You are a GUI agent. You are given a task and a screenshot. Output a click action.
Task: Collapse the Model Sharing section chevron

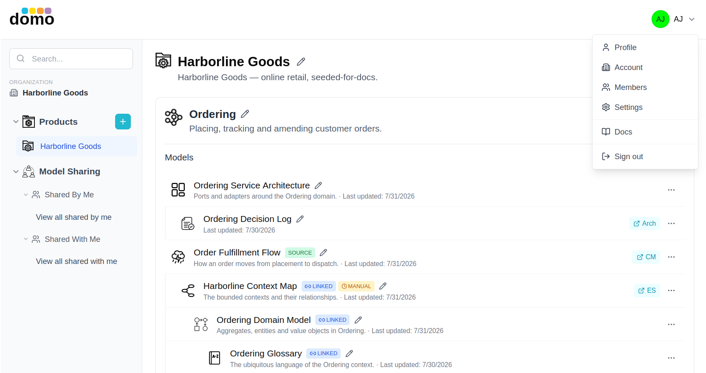click(x=16, y=171)
